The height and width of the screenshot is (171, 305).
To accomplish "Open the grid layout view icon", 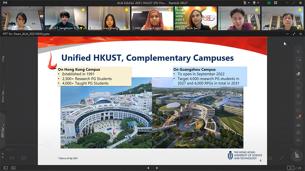I will coord(276,3).
